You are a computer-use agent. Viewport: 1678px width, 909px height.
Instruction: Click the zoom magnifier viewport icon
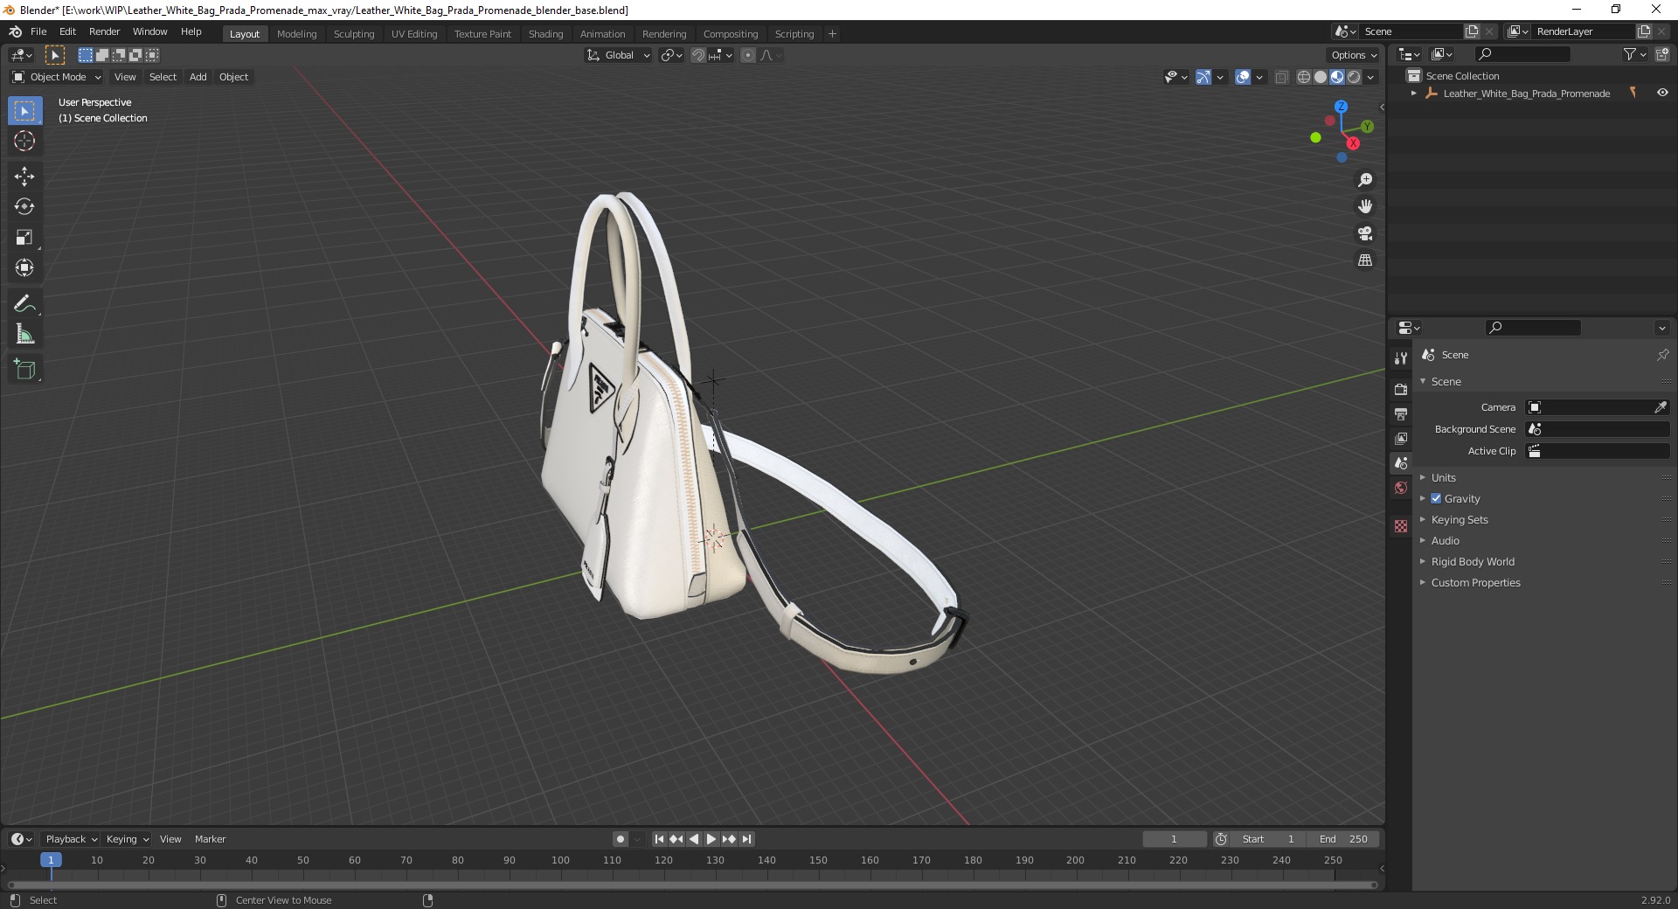(x=1364, y=180)
